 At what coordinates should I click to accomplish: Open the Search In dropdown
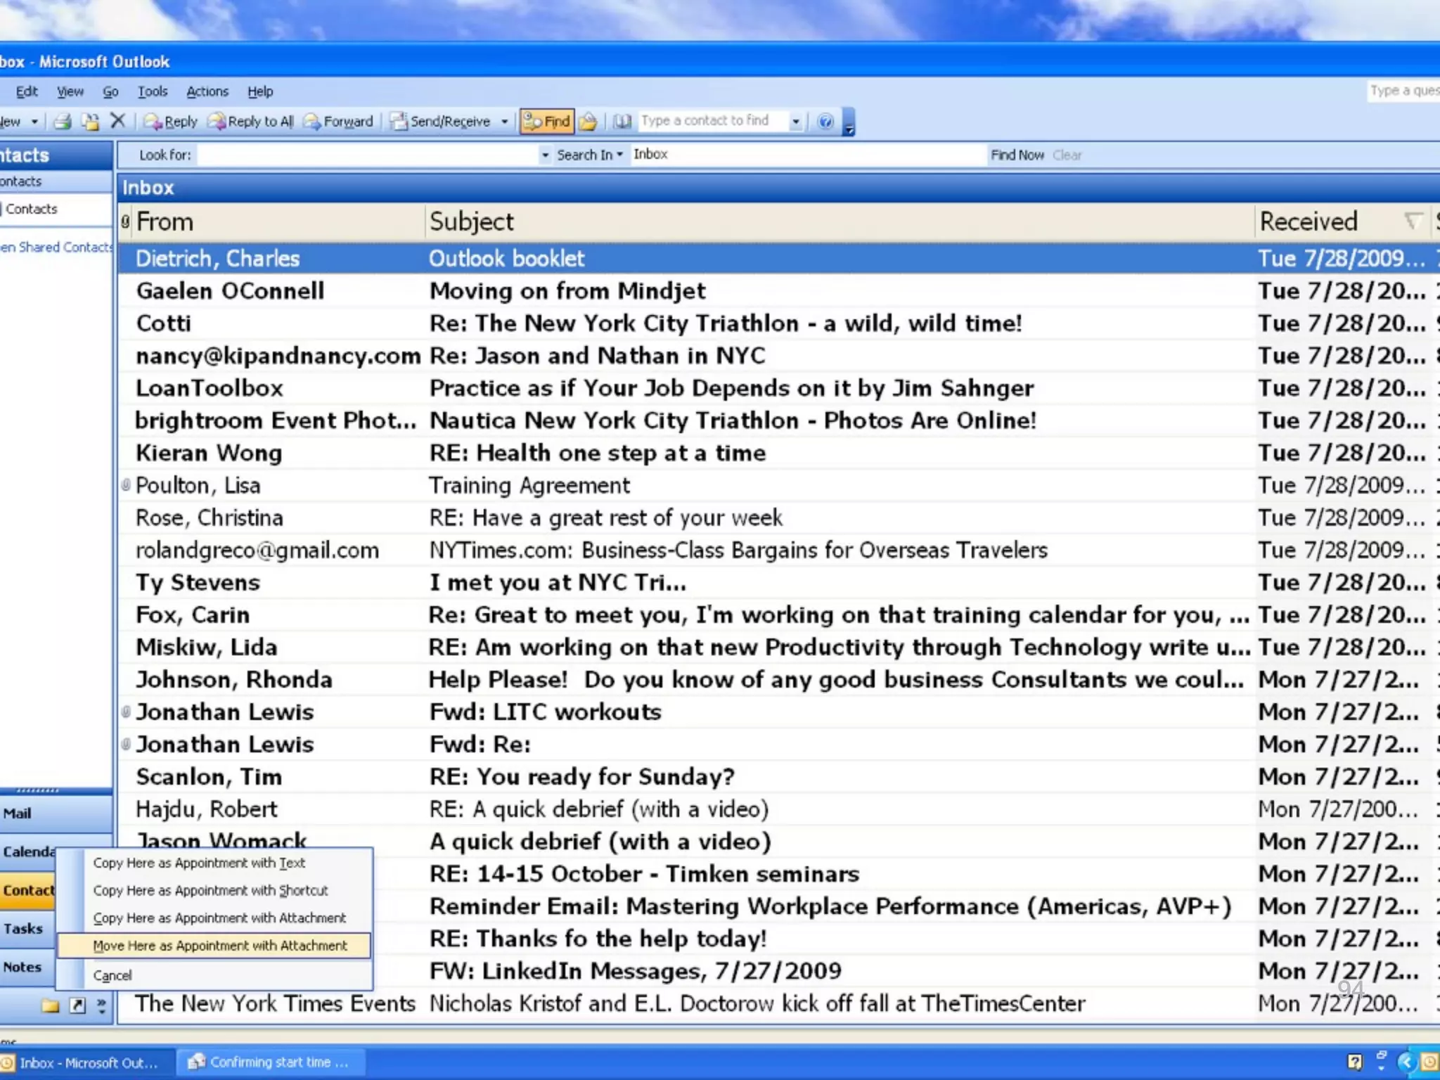[x=590, y=155]
